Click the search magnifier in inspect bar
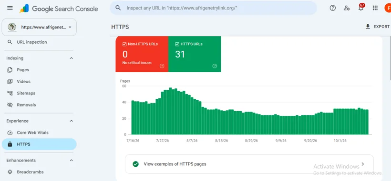Viewport: 391px width, 181px height. click(x=118, y=8)
